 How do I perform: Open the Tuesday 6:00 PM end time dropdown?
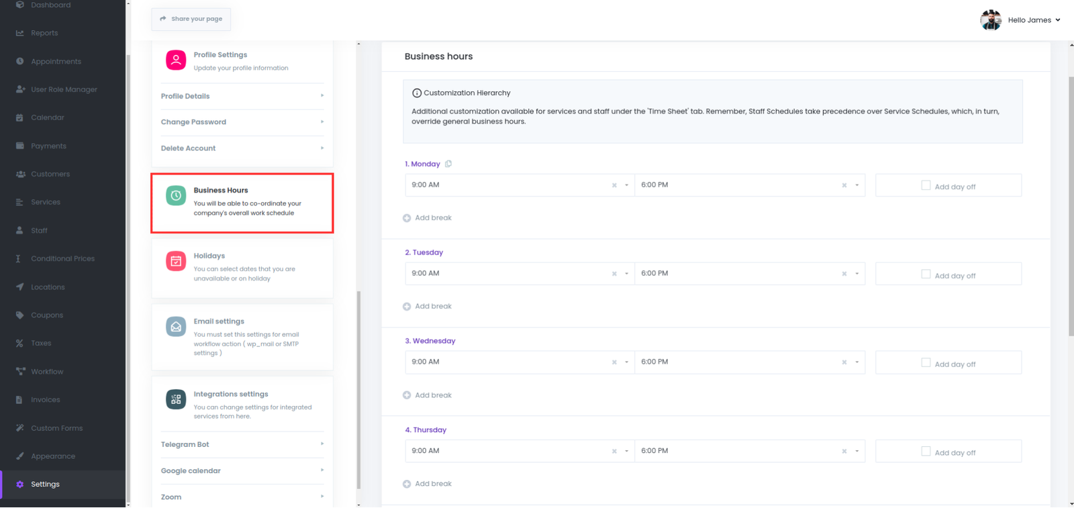pyautogui.click(x=857, y=274)
